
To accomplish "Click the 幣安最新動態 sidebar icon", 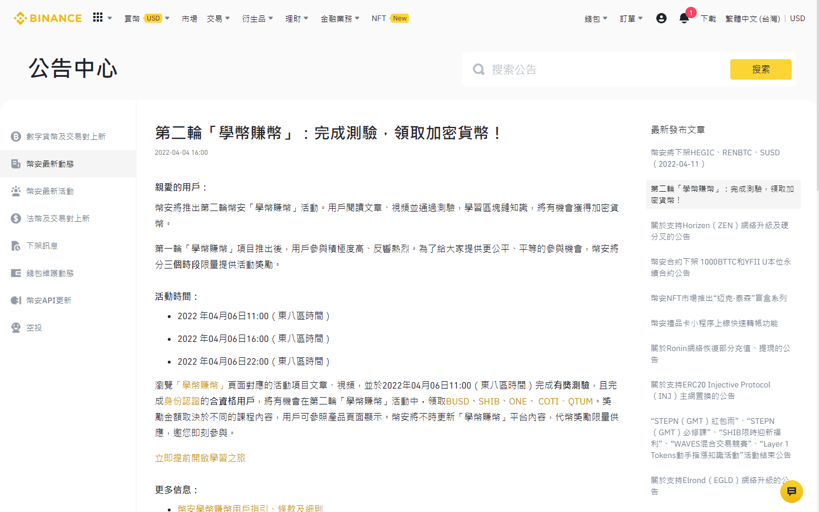I will click(16, 164).
